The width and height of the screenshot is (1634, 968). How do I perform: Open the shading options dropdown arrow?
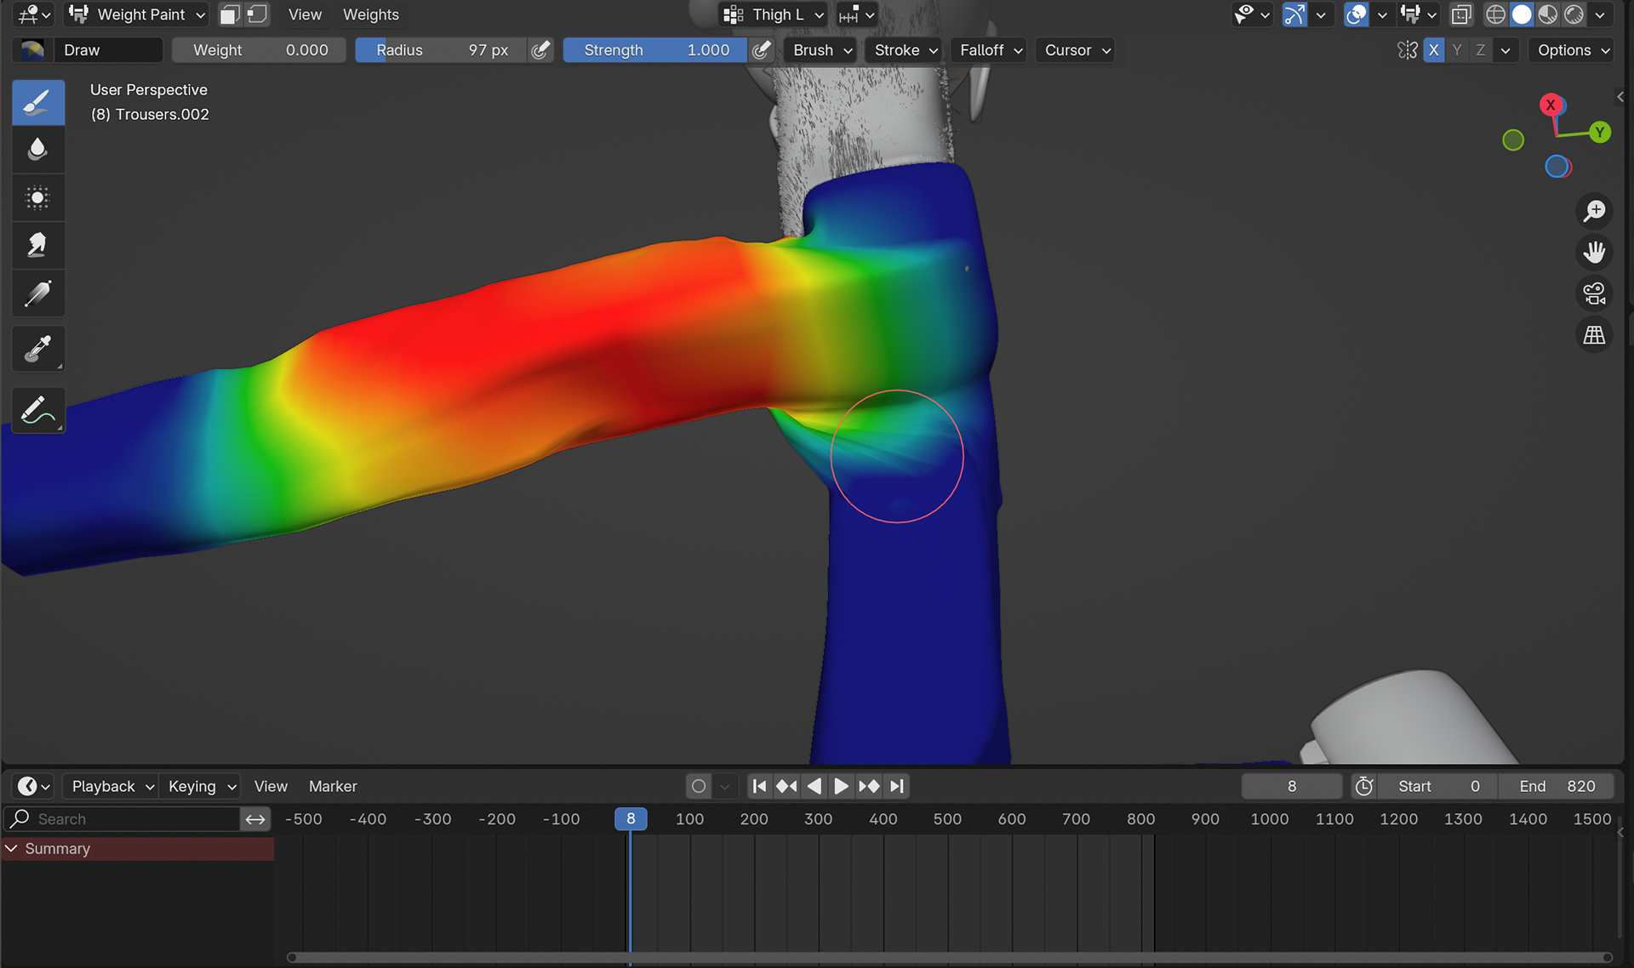[x=1600, y=14]
